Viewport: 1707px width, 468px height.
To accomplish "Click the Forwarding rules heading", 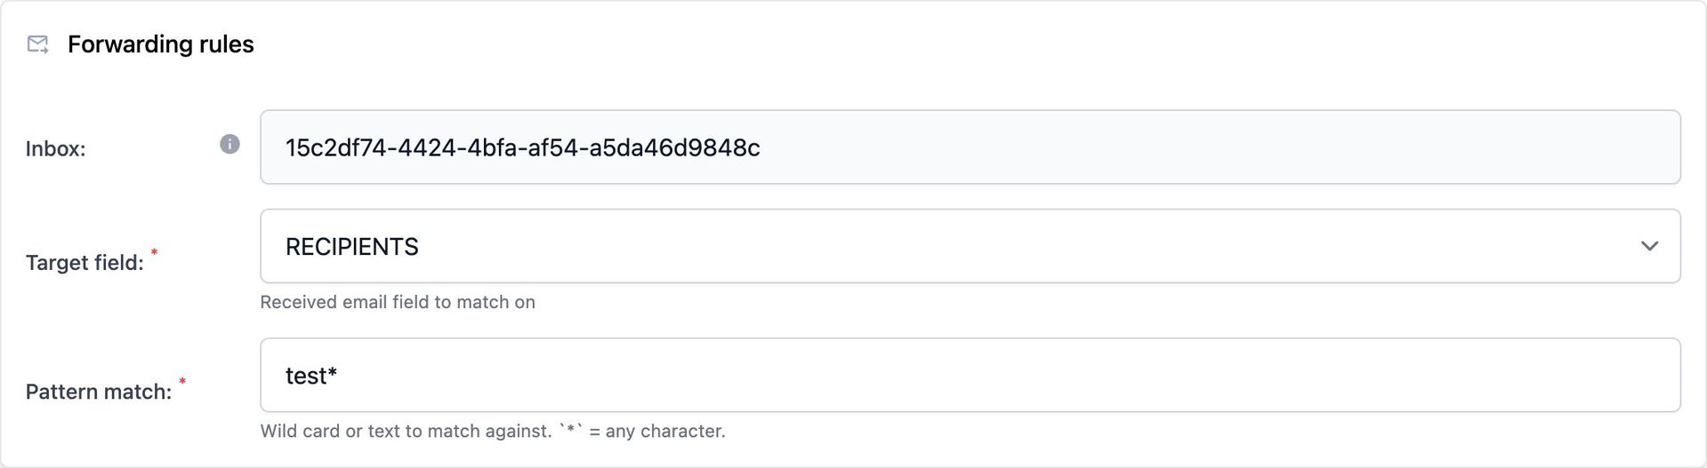I will 160,44.
